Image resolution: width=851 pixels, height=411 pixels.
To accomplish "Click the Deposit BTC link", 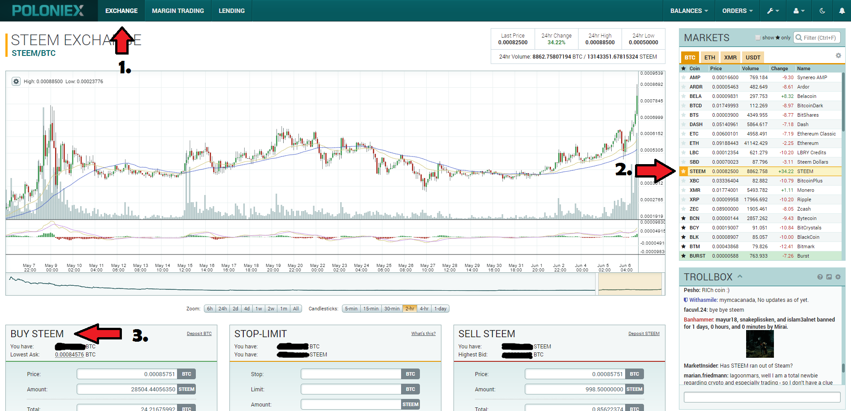I will pyautogui.click(x=199, y=334).
